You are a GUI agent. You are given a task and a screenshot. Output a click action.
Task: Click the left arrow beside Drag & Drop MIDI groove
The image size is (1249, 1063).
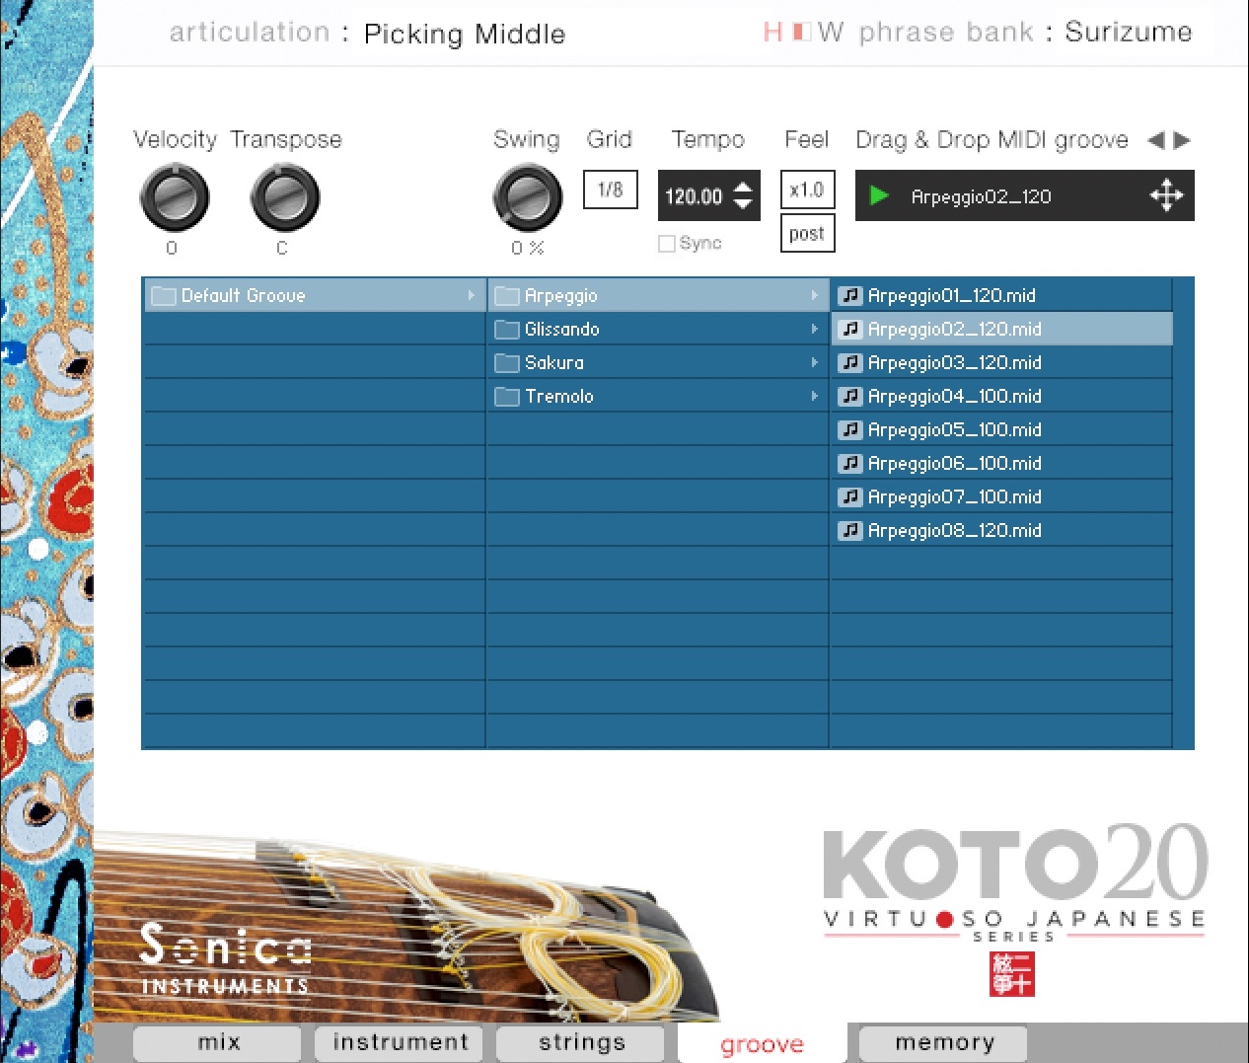(1154, 140)
